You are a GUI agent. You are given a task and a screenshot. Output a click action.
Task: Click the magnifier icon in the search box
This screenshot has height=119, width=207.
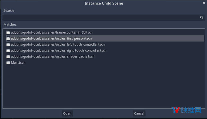[x=202, y=17]
